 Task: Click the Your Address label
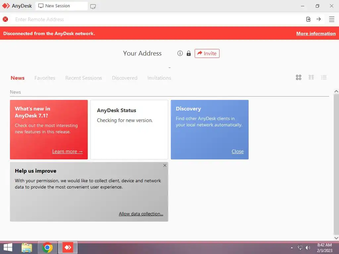pos(142,53)
